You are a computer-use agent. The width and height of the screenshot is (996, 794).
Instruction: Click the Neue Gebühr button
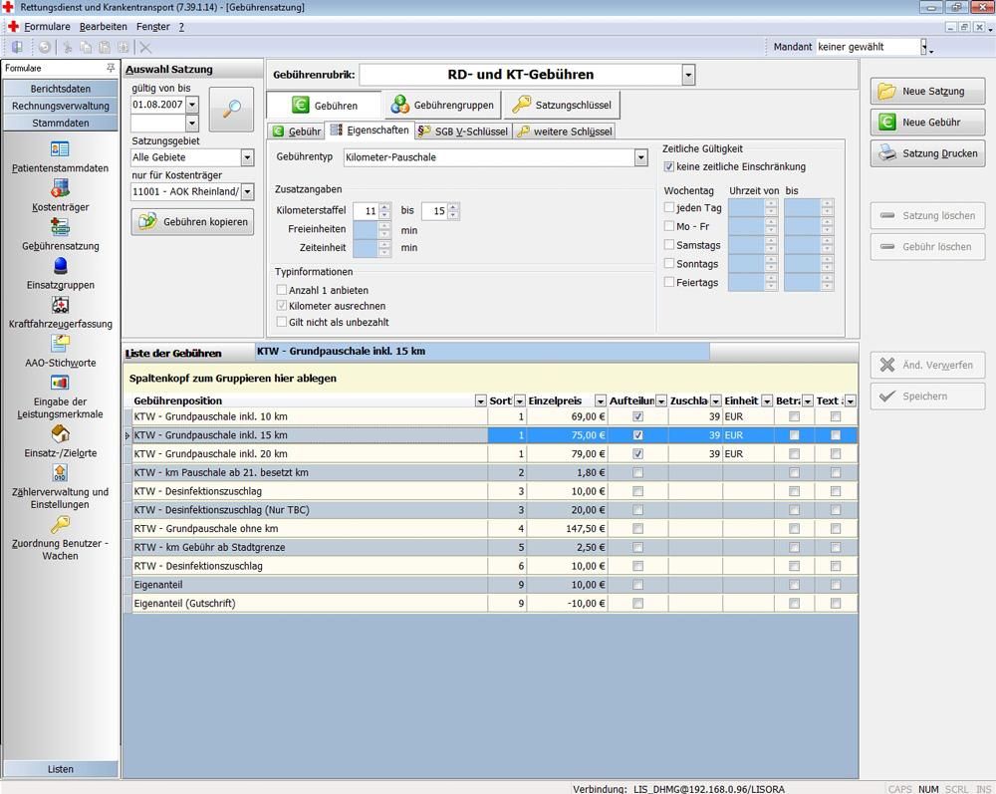coord(927,123)
